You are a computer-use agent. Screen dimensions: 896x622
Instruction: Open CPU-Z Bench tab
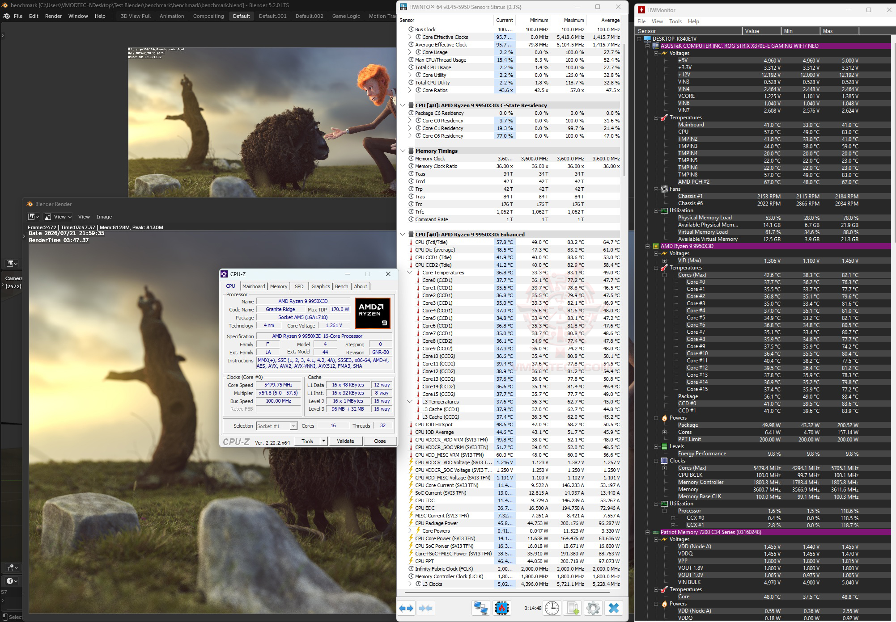(341, 286)
